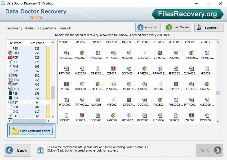Select the 251 count in the PAGES row
Image resolution: width=227 pixels, height=160 pixels.
37,53
